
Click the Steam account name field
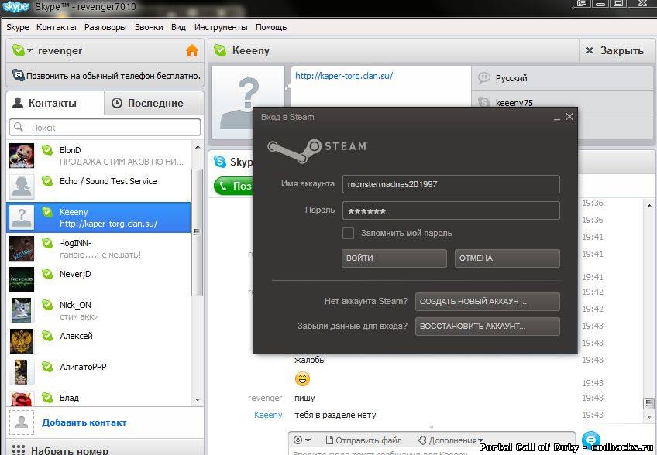451,184
